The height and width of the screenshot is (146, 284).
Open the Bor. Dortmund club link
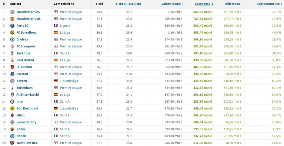click(x=27, y=108)
